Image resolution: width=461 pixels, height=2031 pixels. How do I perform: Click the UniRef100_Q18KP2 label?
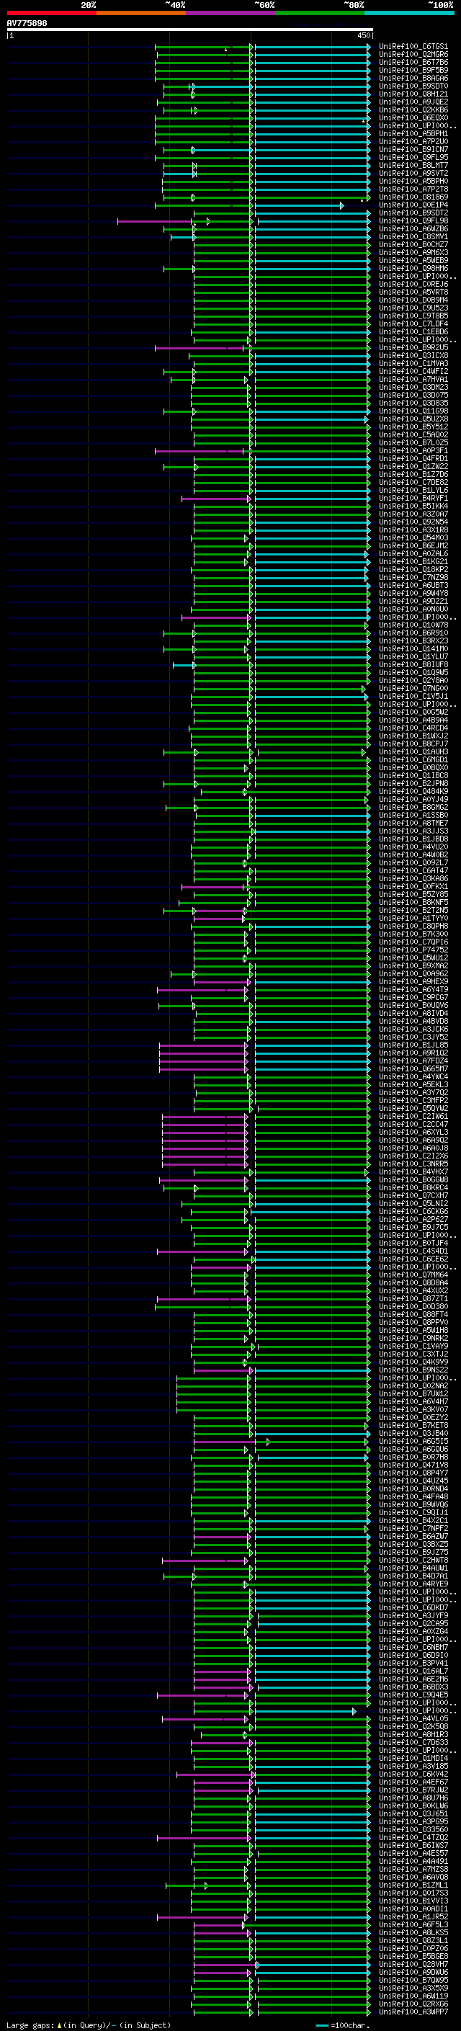click(413, 570)
